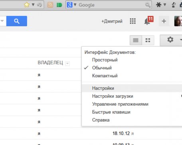
Task: Open Справка menu item
Action: click(x=132, y=120)
